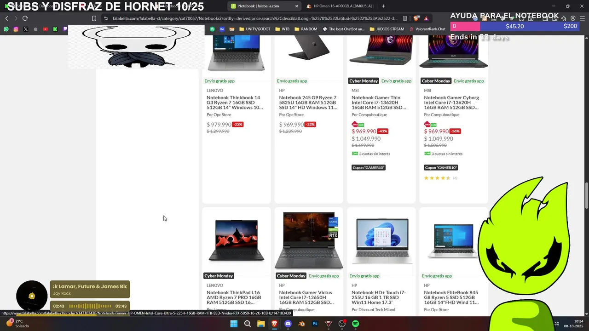Open Notebook Thinkbook 14 G3 Ryzen 7 listing

[x=235, y=103]
